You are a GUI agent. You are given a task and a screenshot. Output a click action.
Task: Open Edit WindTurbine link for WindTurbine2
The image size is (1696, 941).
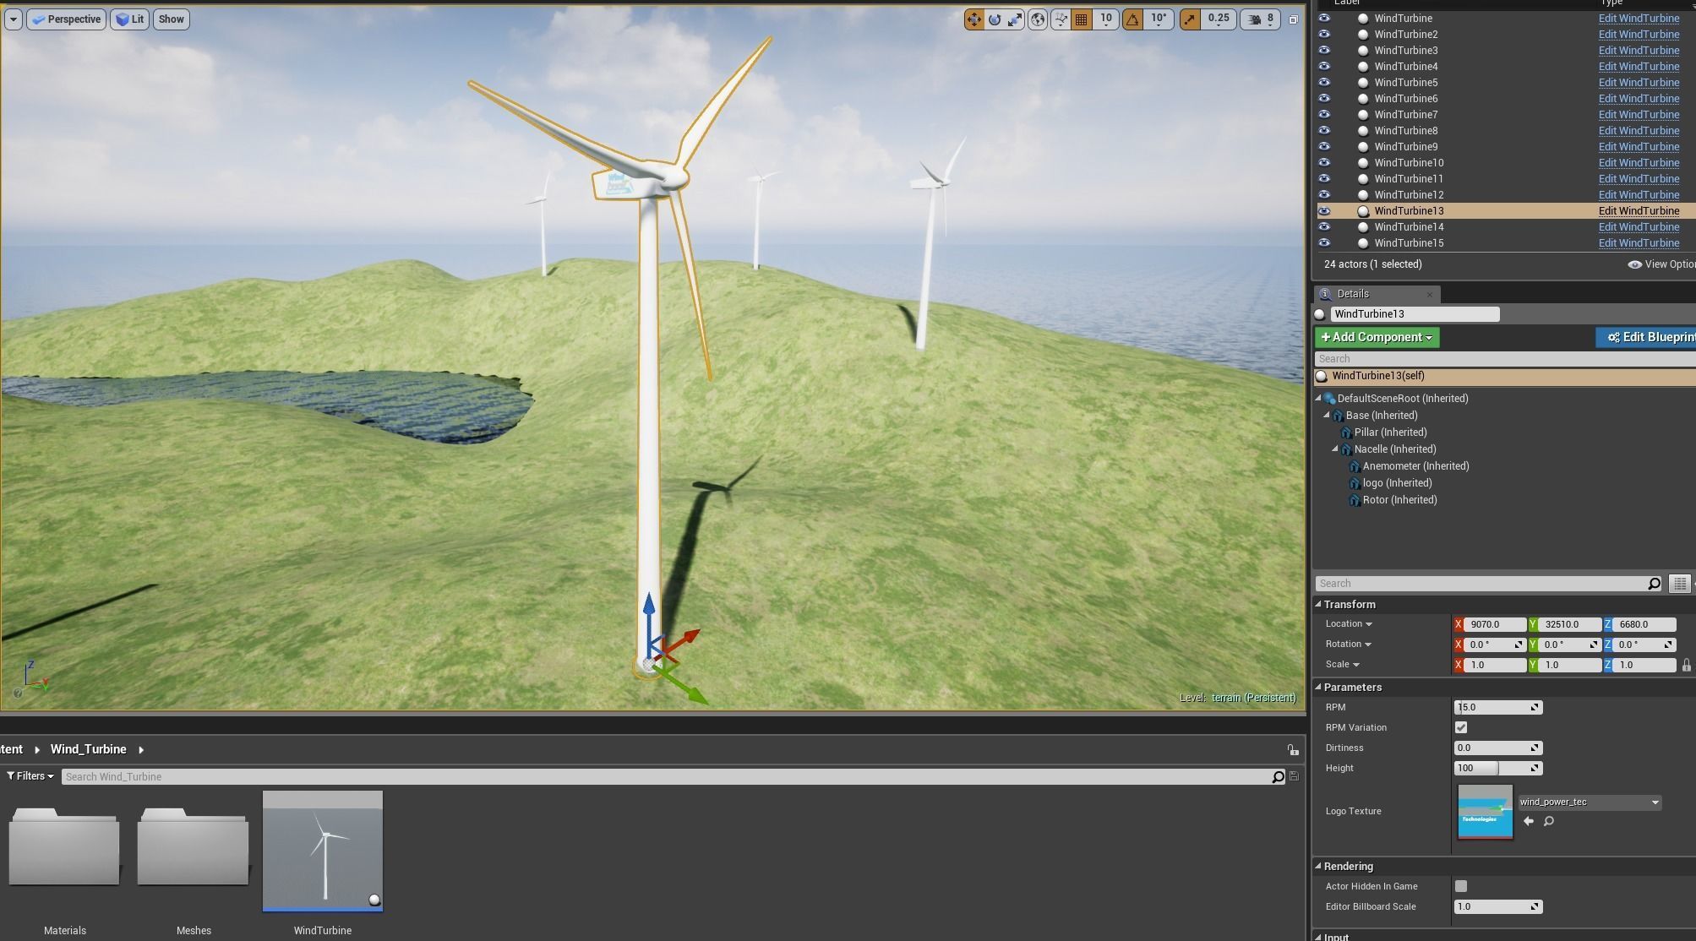click(x=1639, y=35)
